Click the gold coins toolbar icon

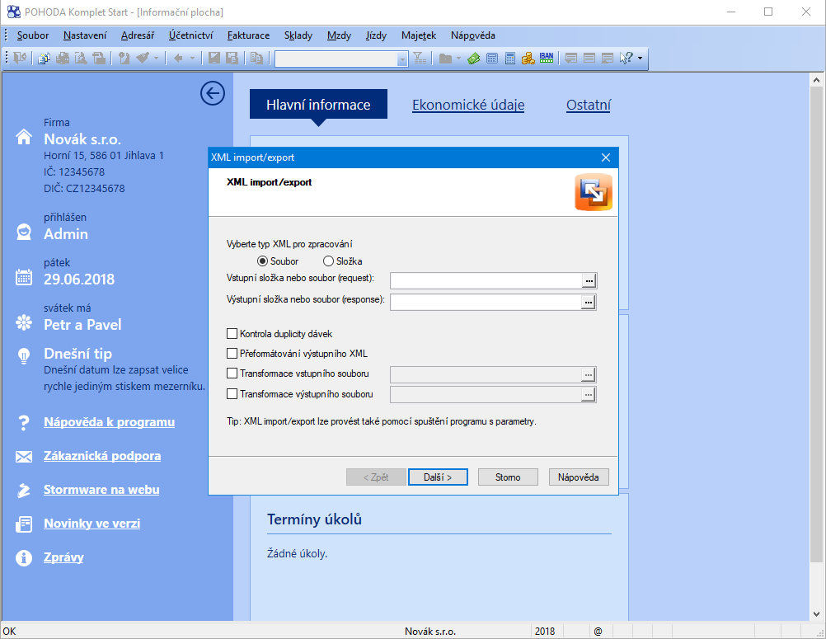point(528,58)
